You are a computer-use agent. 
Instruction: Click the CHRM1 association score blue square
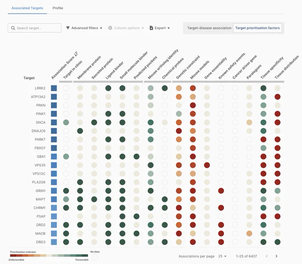tap(54, 208)
